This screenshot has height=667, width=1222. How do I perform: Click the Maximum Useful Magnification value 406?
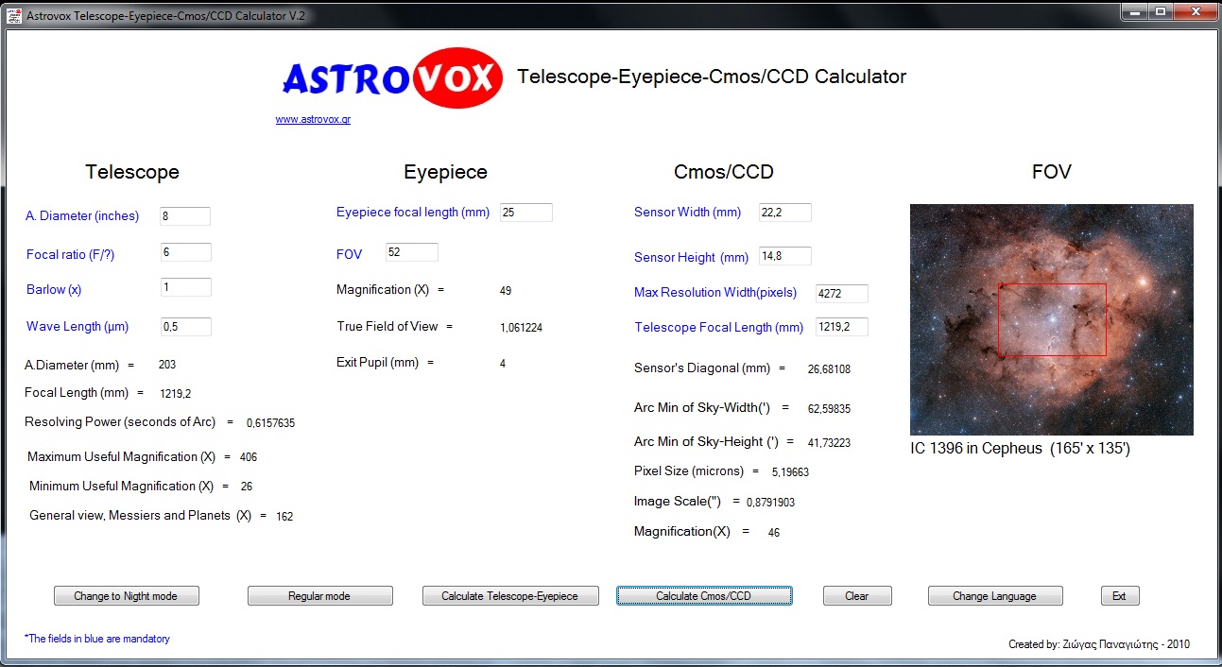(249, 457)
